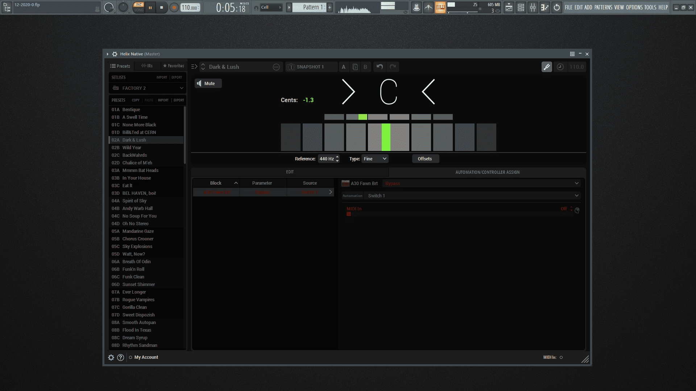Mute tuner output with Mute button

click(208, 84)
